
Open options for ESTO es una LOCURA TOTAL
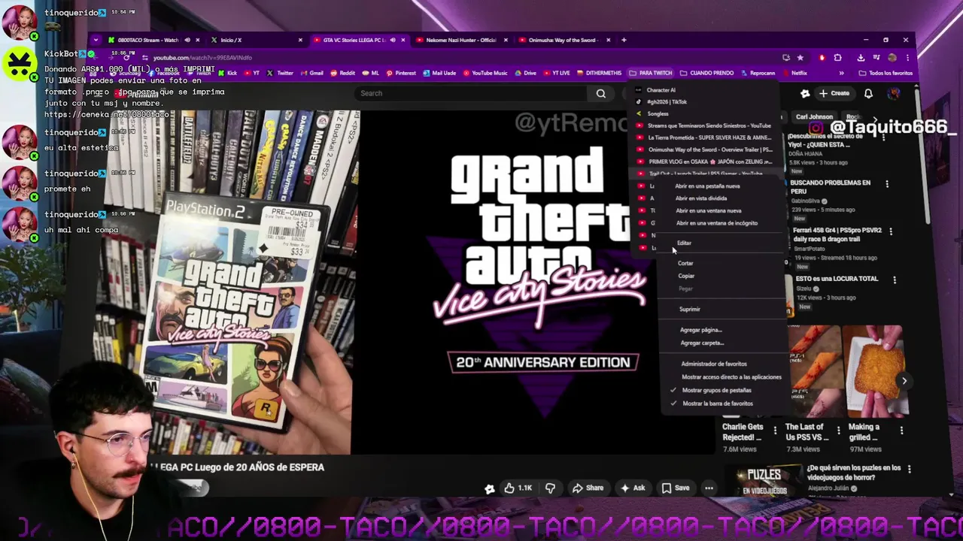pos(895,280)
